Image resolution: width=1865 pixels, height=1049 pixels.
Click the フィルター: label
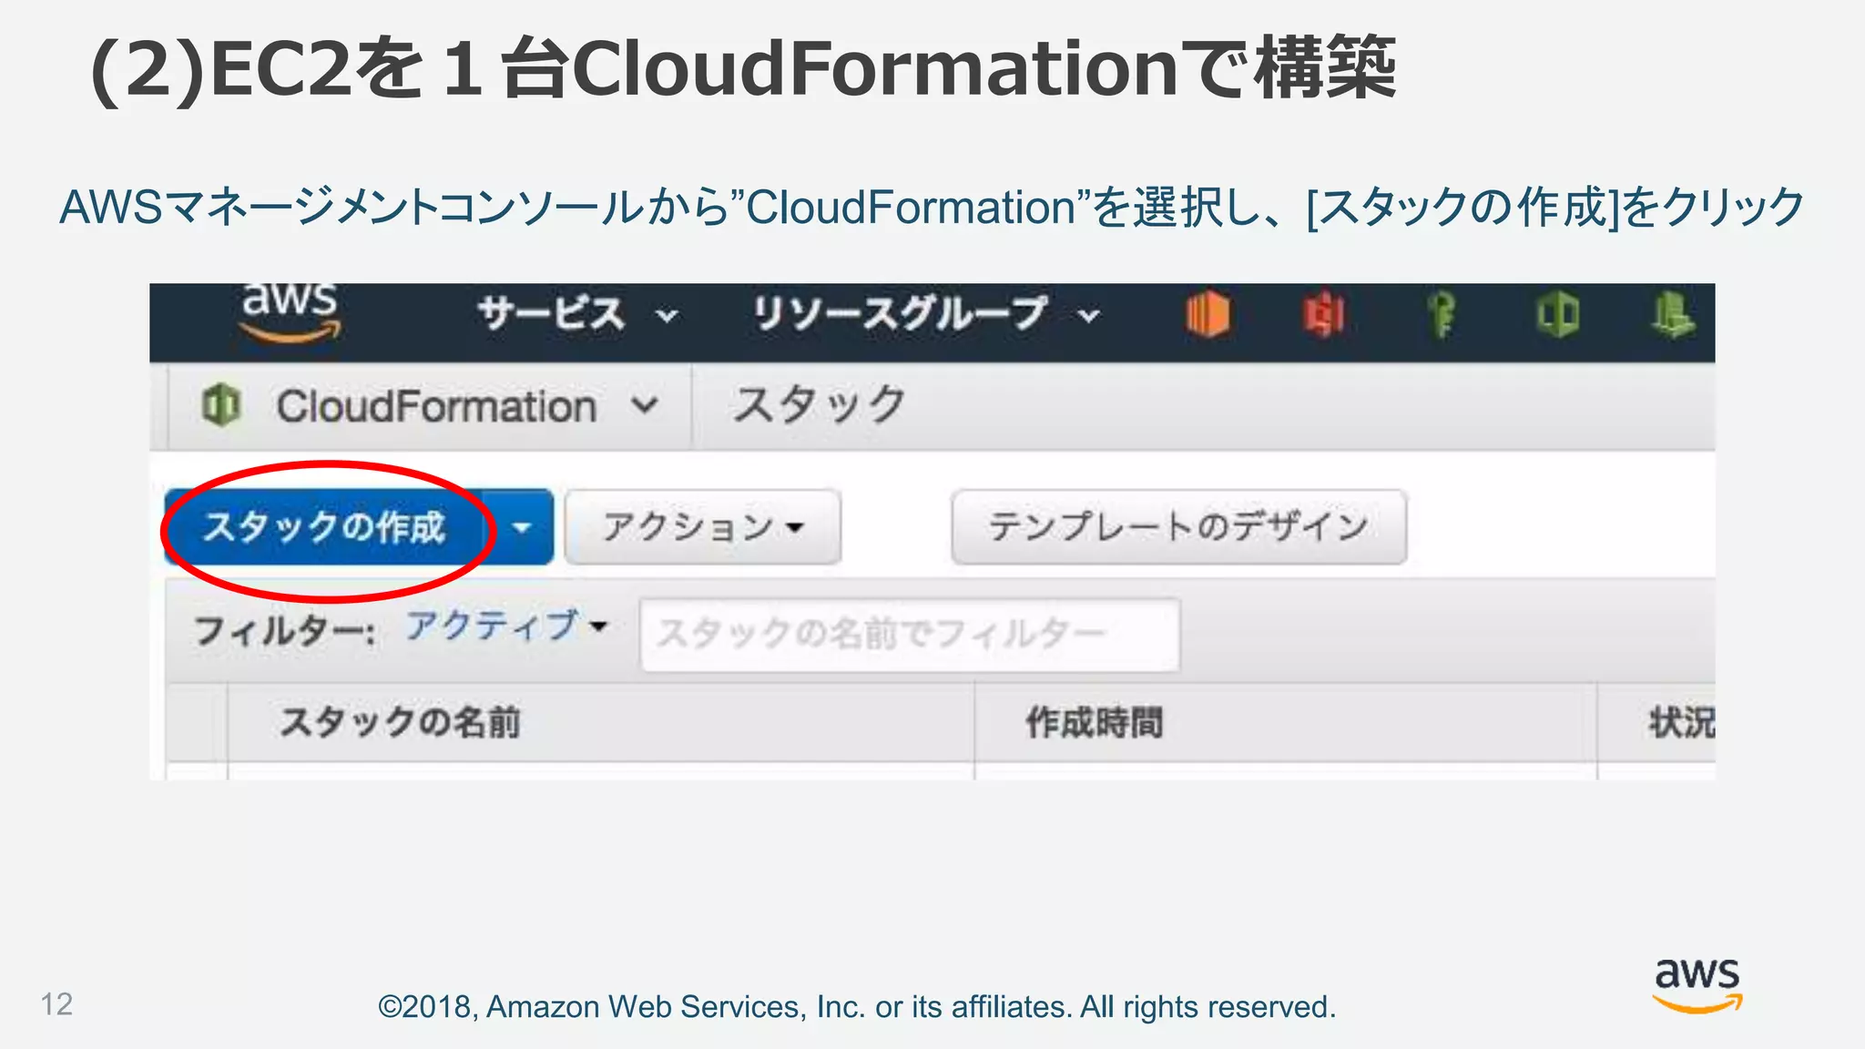coord(284,630)
